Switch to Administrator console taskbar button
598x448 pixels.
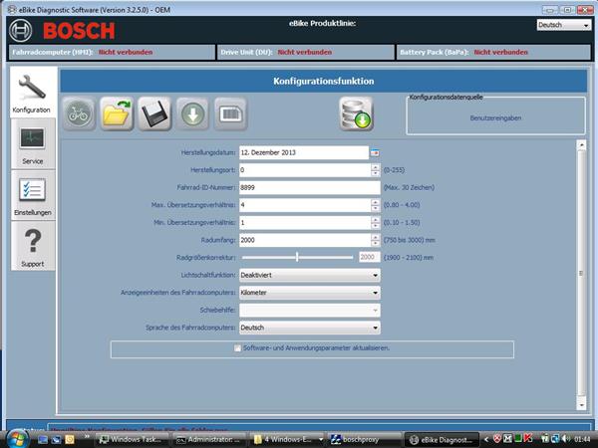pyautogui.click(x=209, y=440)
